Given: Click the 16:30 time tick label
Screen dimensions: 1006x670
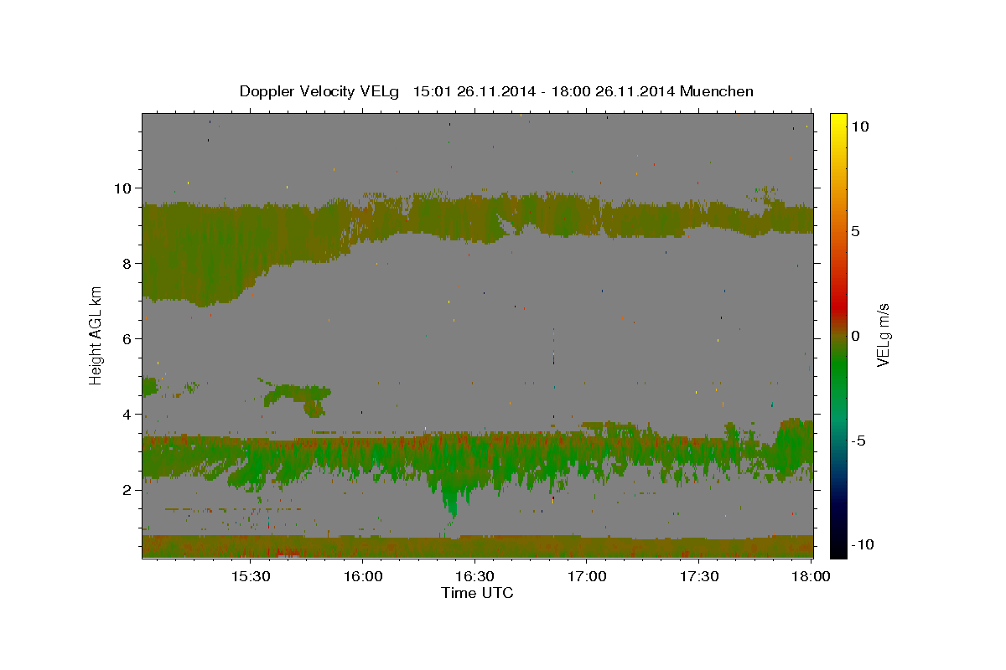Looking at the screenshot, I should click(474, 576).
